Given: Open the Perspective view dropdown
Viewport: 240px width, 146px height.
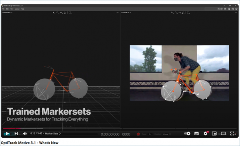Looking at the screenshot, I should [x=7, y=13].
